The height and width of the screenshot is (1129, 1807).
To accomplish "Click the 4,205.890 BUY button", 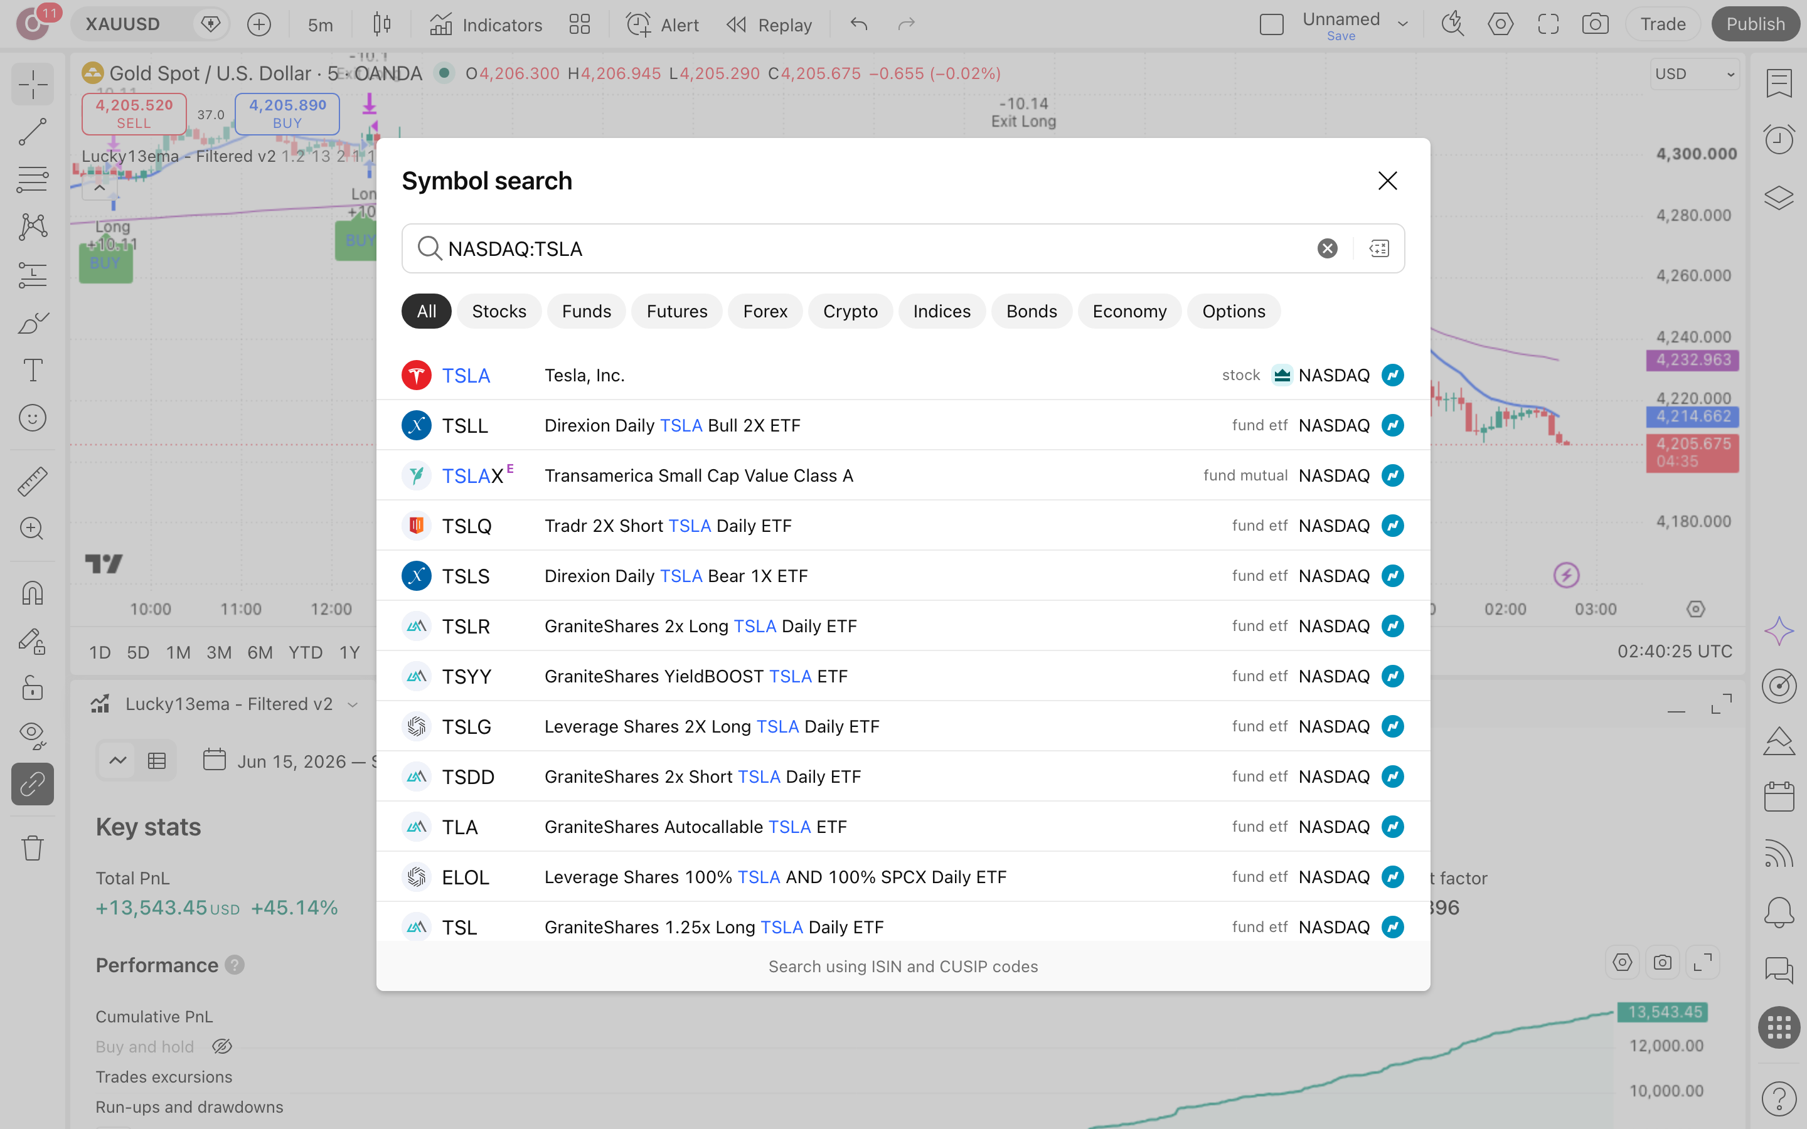I will click(x=287, y=114).
